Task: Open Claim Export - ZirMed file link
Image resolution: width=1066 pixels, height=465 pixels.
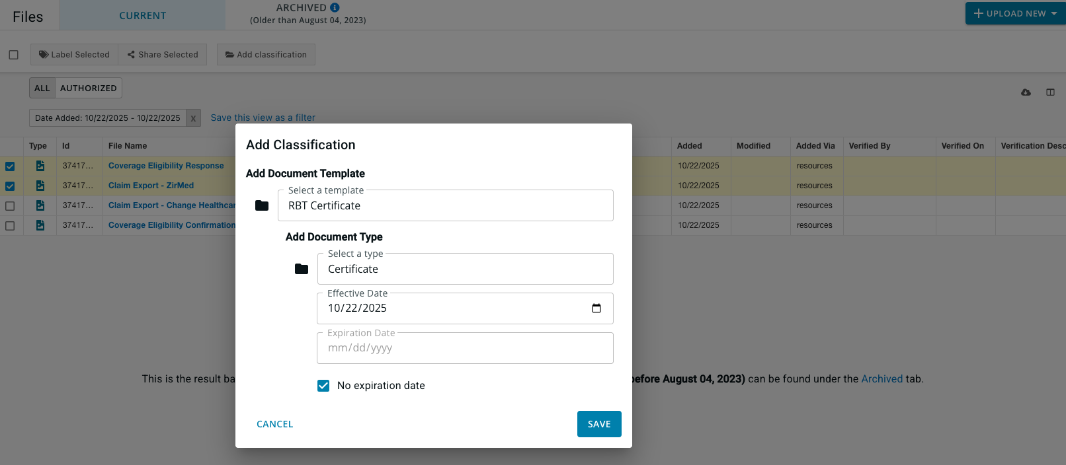Action: (x=151, y=186)
